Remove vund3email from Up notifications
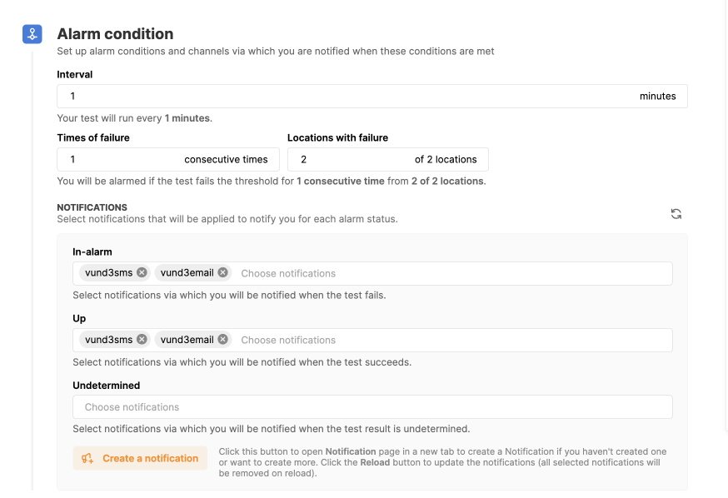Screen dimensions: 728x498 [223, 339]
